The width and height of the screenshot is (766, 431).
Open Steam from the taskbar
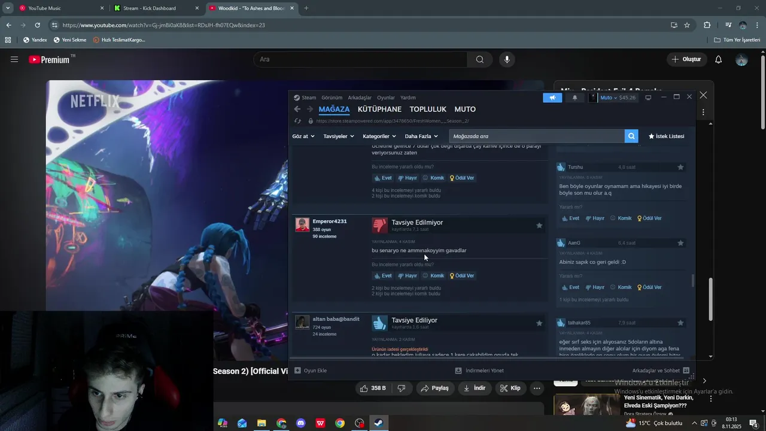tap(379, 423)
